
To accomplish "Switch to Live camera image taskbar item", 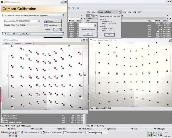I will pyautogui.click(x=75, y=132).
